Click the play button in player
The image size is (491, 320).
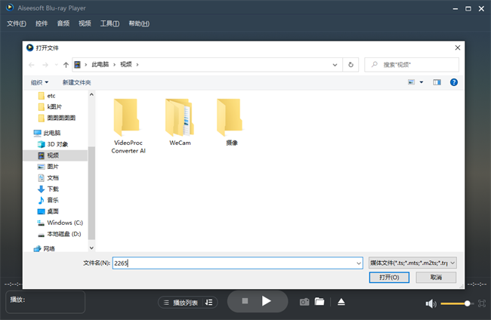266,301
